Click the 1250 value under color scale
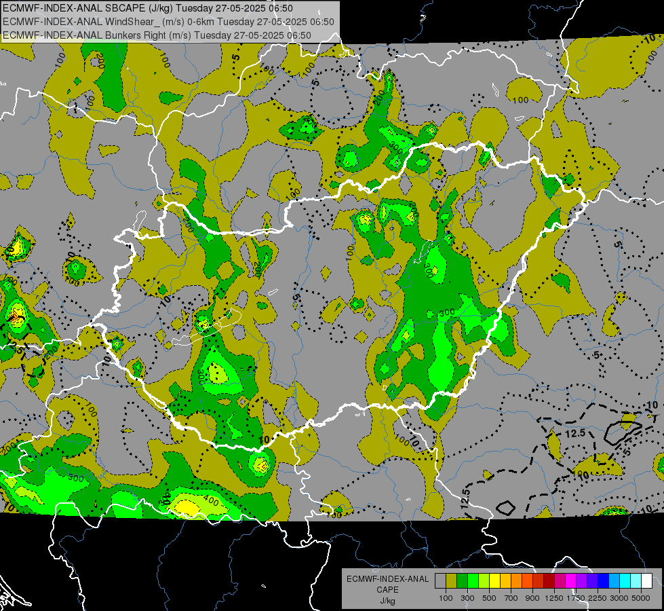This screenshot has height=611, width=664. coord(554,598)
